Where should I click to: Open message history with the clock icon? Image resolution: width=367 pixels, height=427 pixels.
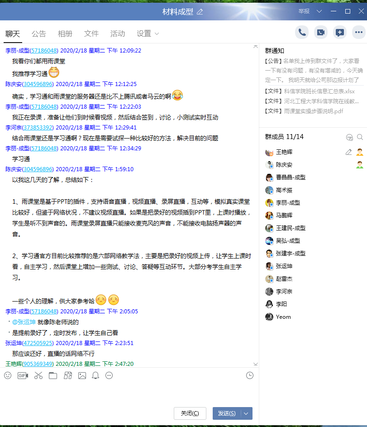point(250,375)
